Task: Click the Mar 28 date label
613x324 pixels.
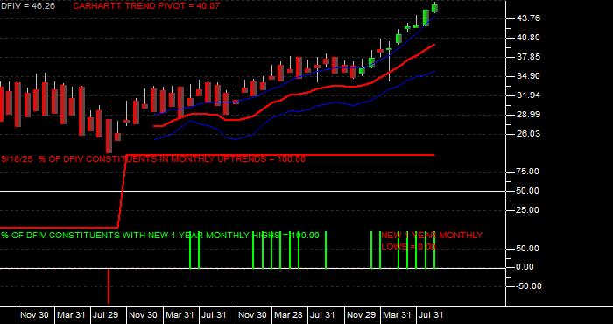Action: (x=288, y=315)
